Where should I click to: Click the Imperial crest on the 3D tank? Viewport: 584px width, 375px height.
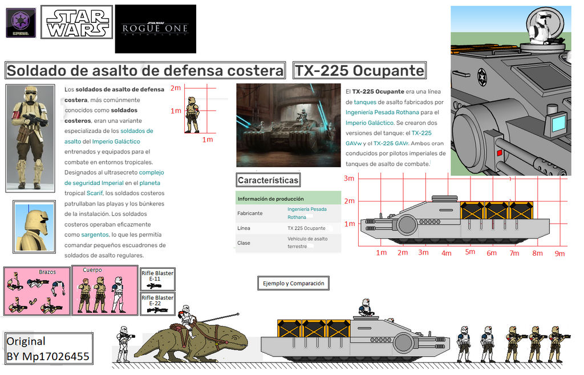pos(482,76)
